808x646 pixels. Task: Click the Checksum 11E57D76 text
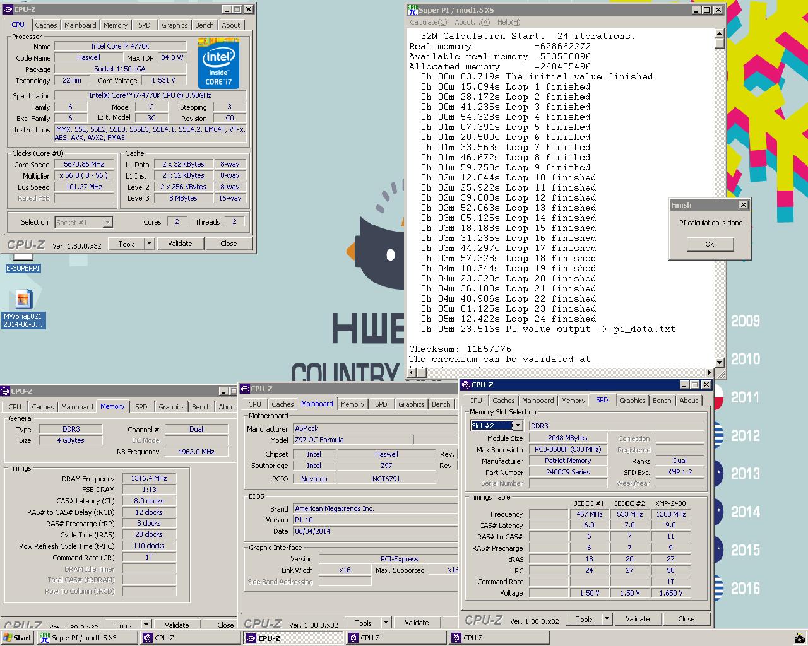[x=460, y=349]
